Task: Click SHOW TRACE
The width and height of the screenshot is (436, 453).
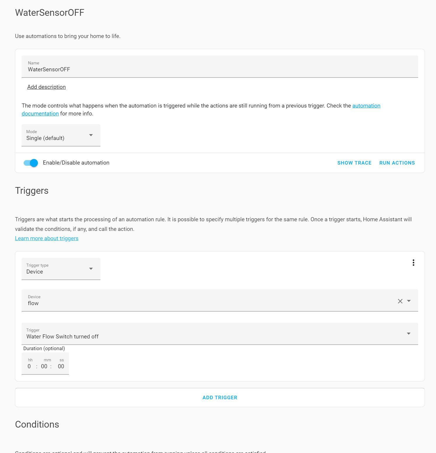Action: click(x=354, y=163)
